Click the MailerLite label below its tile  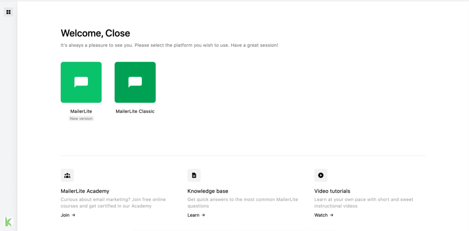click(81, 111)
